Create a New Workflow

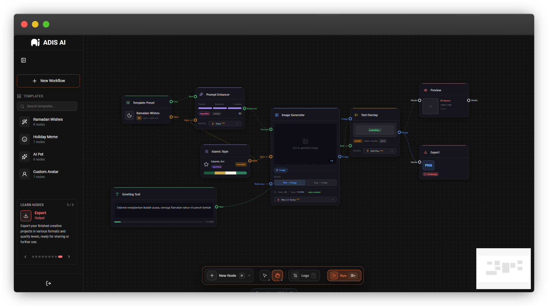(x=48, y=81)
